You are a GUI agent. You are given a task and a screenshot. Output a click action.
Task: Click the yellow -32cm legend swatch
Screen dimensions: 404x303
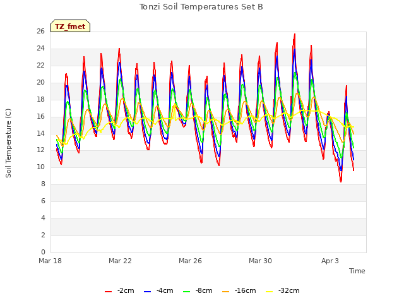point(269,292)
